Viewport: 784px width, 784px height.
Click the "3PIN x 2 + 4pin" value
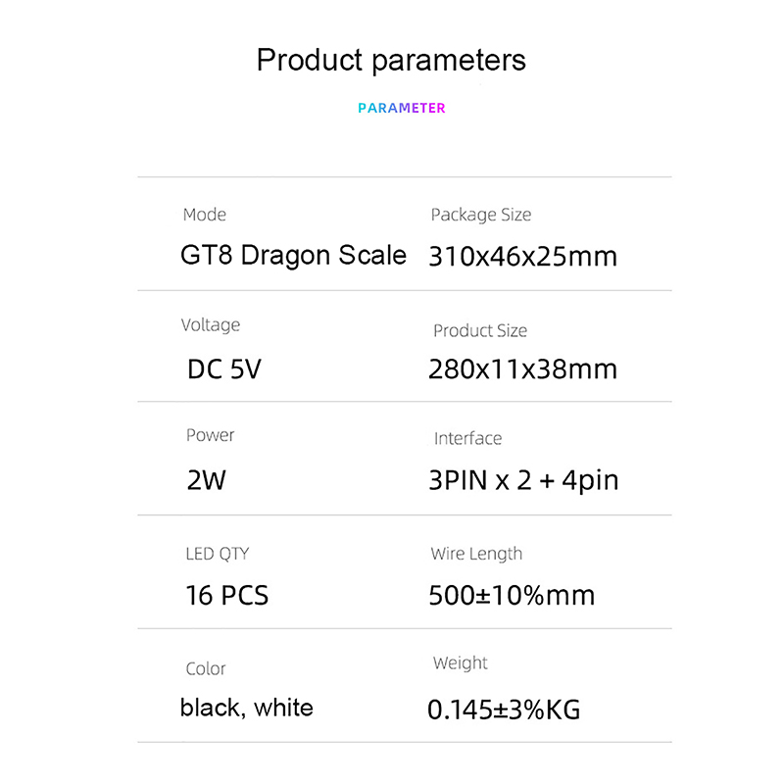click(523, 481)
